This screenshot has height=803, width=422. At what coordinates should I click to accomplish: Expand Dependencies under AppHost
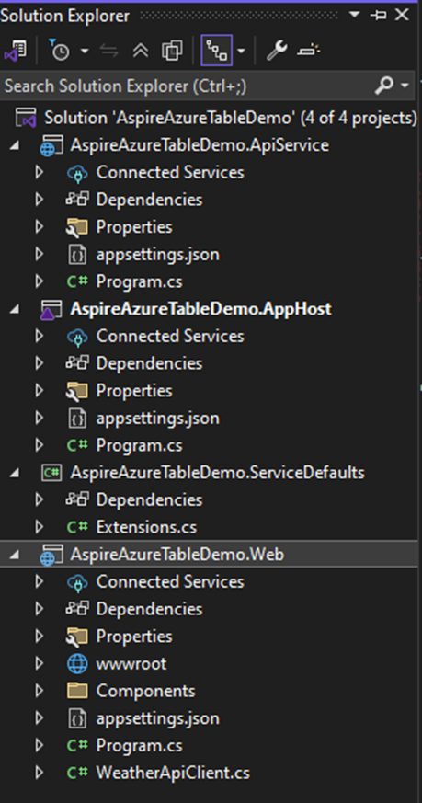tap(39, 363)
